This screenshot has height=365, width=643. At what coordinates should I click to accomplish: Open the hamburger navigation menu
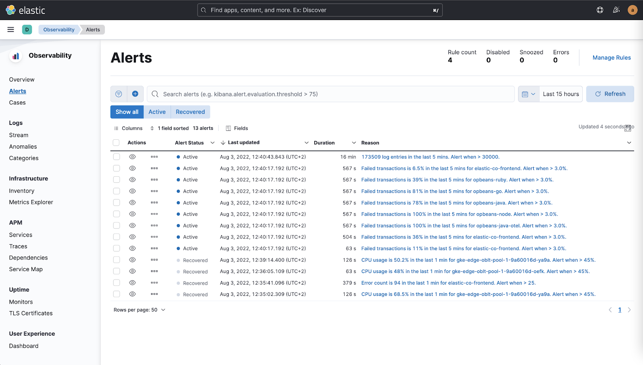point(10,29)
